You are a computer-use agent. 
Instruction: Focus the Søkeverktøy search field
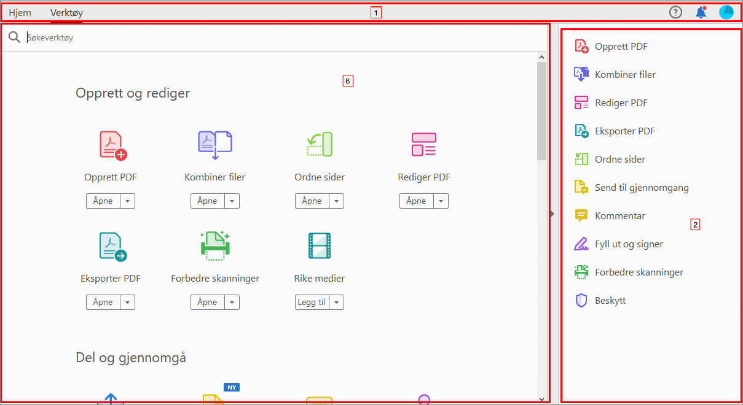283,37
